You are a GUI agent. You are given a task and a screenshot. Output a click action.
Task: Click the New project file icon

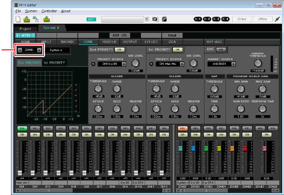[18, 19]
